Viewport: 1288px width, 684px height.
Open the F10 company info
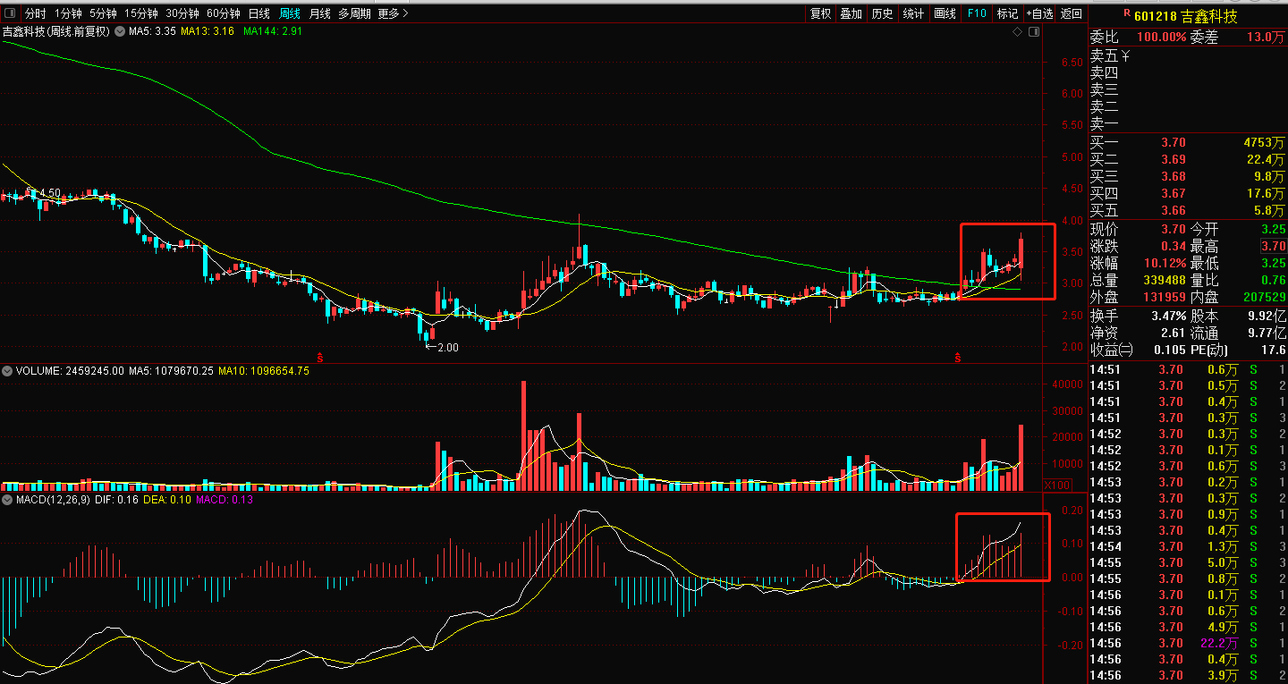pos(976,13)
